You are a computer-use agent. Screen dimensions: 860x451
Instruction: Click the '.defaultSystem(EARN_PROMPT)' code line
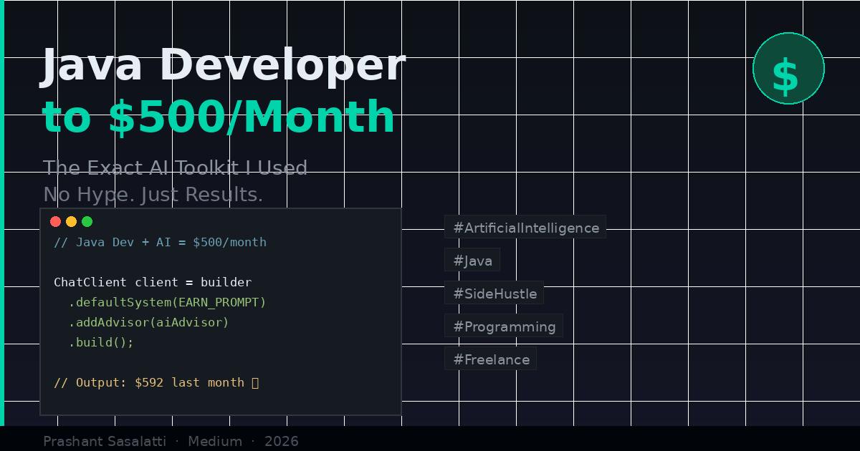pos(167,302)
